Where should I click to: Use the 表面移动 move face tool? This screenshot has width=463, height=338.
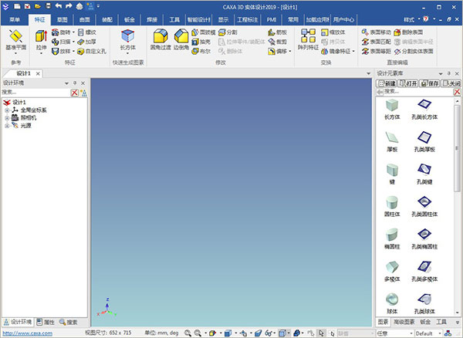[x=377, y=32]
